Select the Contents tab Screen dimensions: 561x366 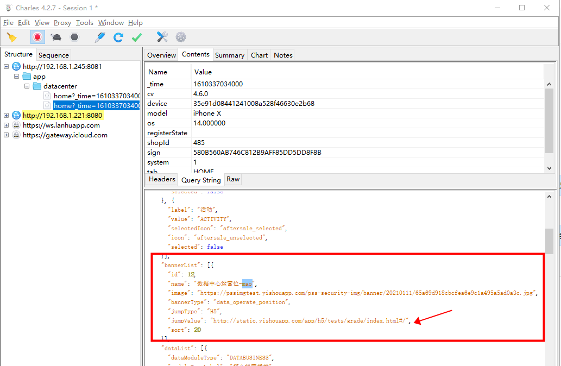coord(196,54)
